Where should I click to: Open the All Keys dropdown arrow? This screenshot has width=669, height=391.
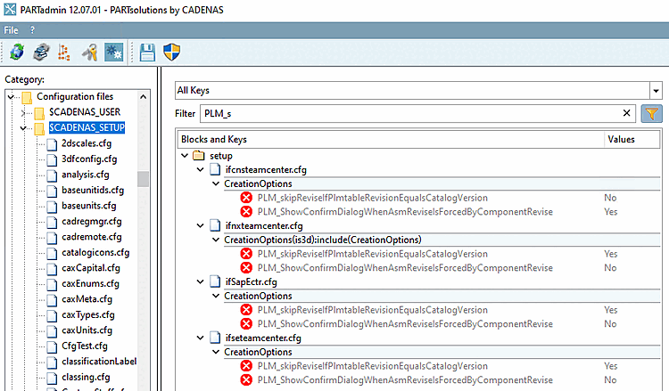656,90
